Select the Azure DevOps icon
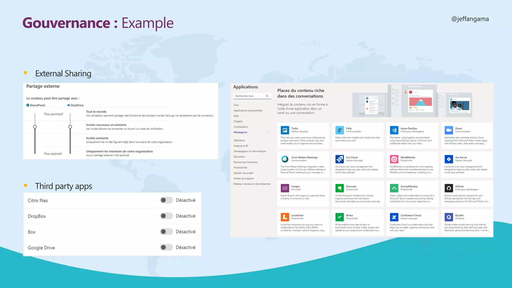512x288 pixels. click(394, 130)
